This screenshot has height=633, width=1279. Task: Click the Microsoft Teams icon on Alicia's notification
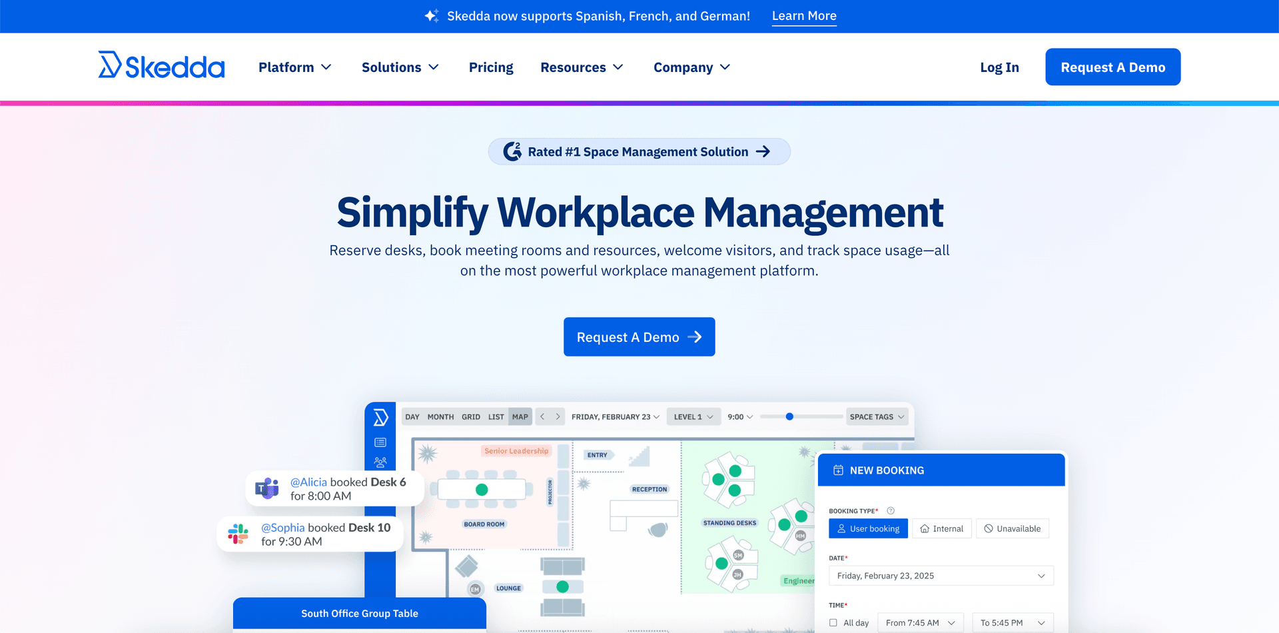(267, 488)
